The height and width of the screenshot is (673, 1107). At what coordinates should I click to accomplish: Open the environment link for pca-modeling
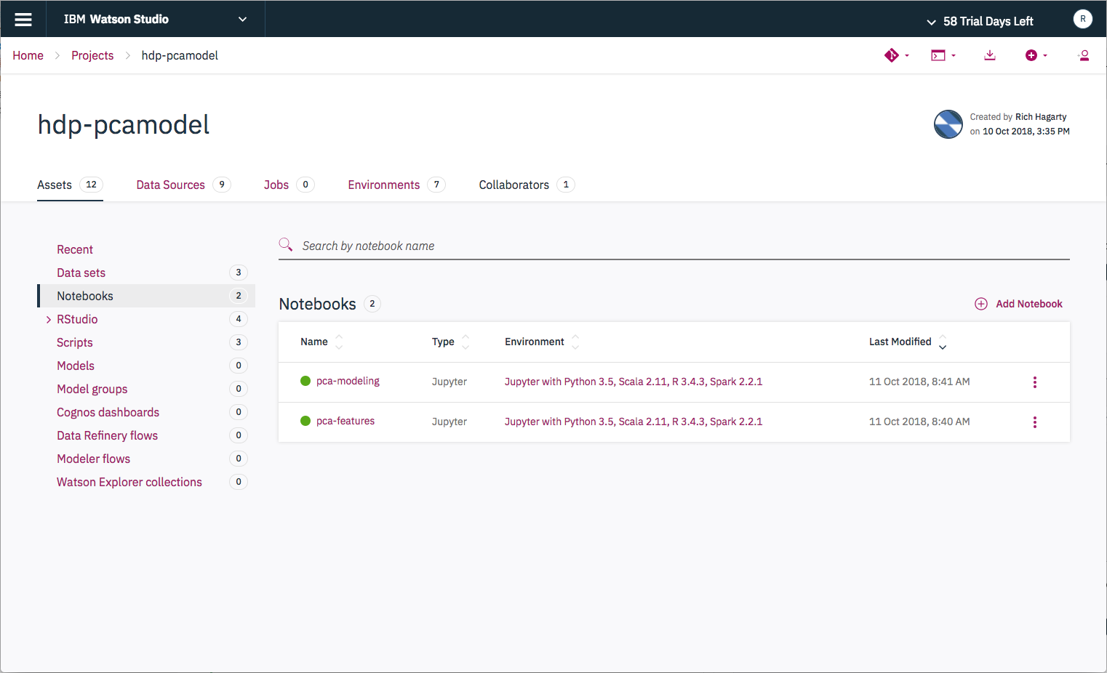634,382
